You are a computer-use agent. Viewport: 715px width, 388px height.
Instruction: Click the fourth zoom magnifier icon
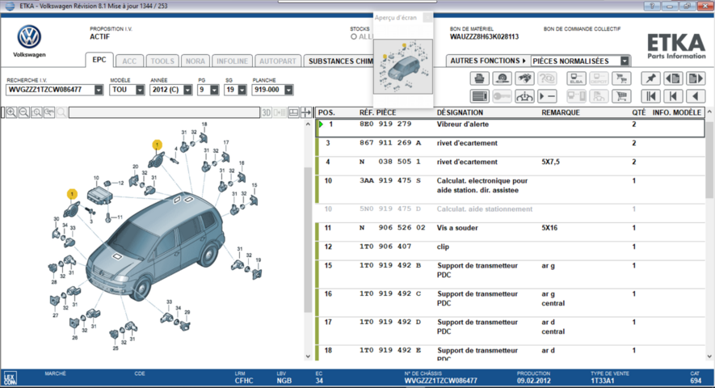[48, 112]
